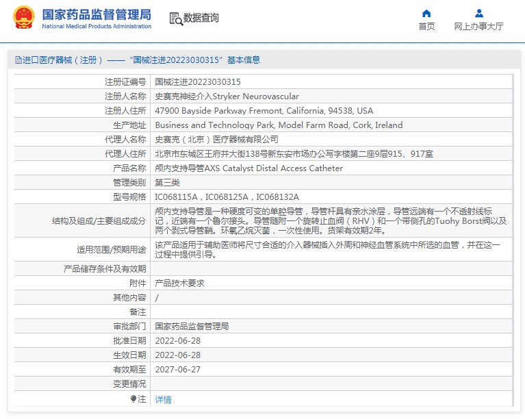This screenshot has width=525, height=419.
Task: Click the 管理类别 row label
Action: pyautogui.click(x=129, y=183)
